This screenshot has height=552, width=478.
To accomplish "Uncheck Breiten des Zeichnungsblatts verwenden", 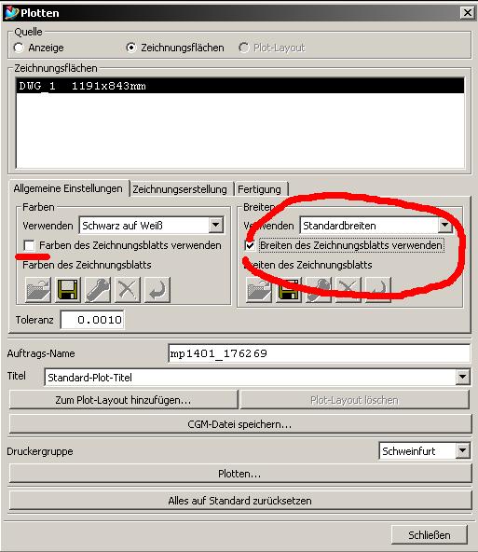I will pyautogui.click(x=250, y=245).
